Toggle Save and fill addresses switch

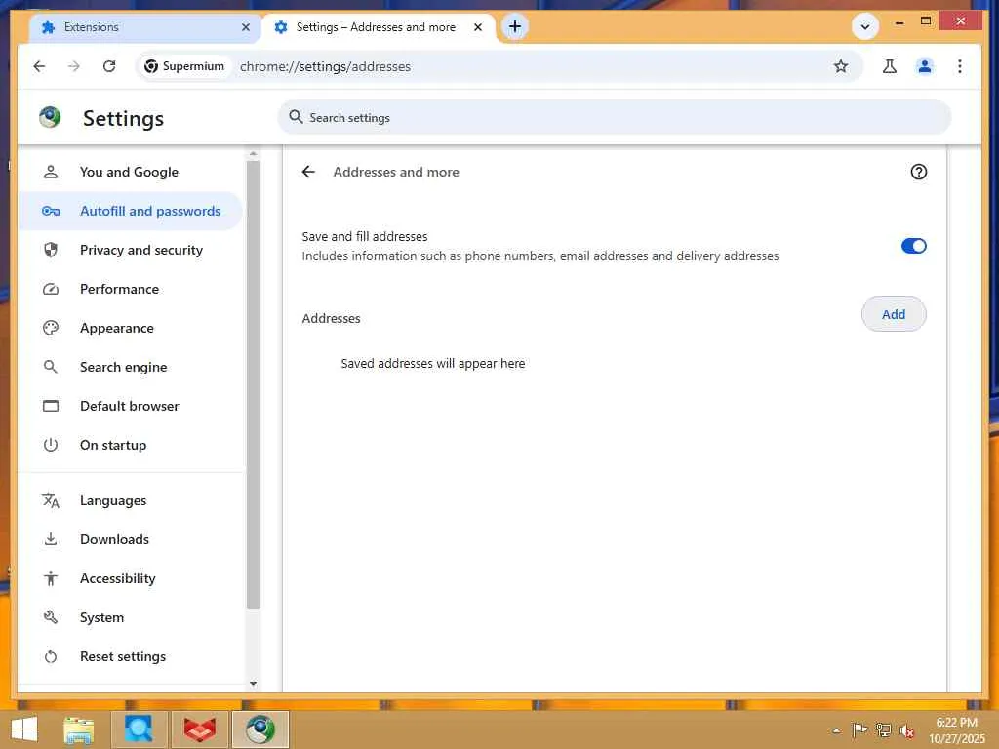(913, 246)
